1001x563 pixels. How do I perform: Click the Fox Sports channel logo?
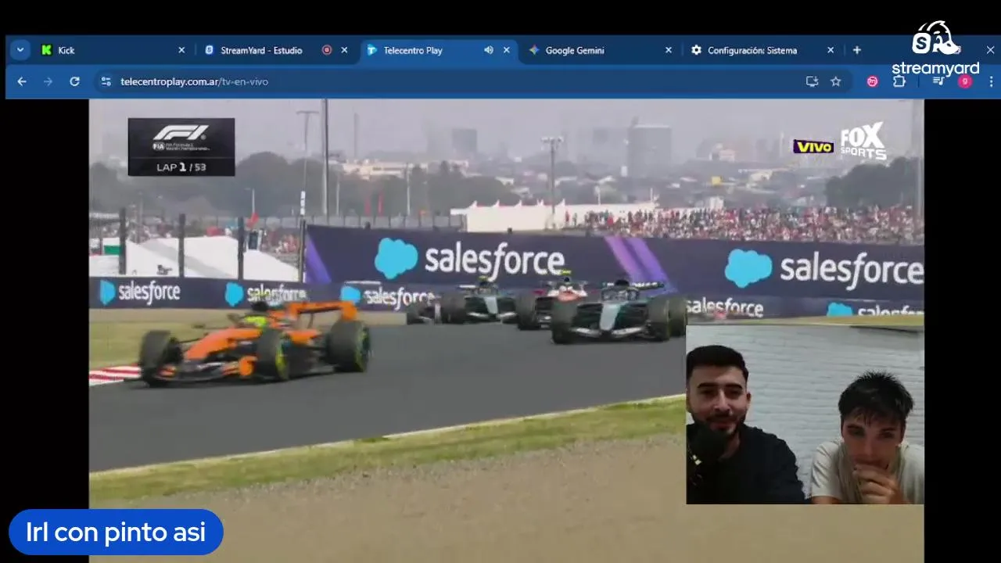pyautogui.click(x=863, y=142)
